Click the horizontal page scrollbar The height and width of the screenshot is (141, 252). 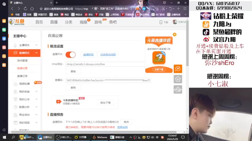coord(94,132)
